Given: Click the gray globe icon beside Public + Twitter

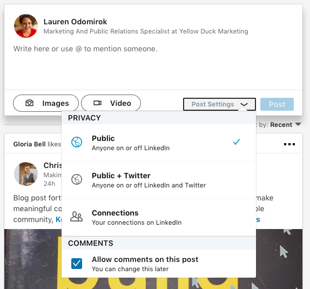Looking at the screenshot, I should point(77,179).
